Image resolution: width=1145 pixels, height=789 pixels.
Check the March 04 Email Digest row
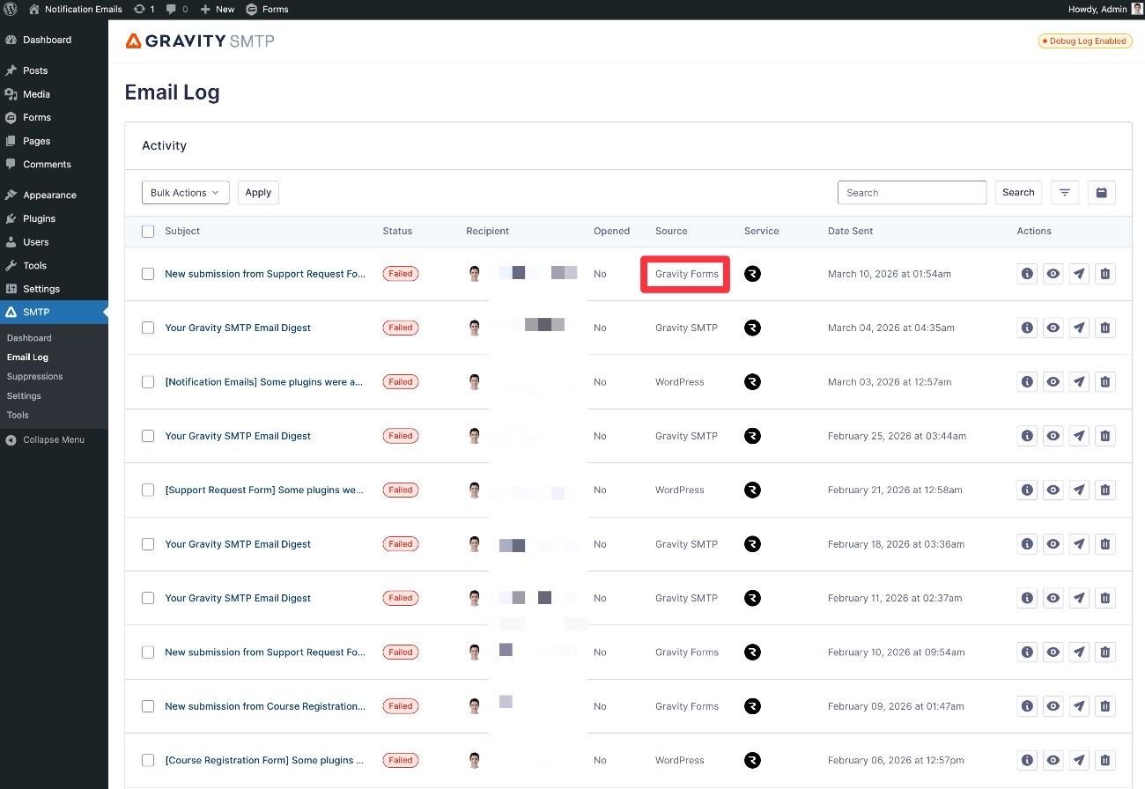pos(148,328)
